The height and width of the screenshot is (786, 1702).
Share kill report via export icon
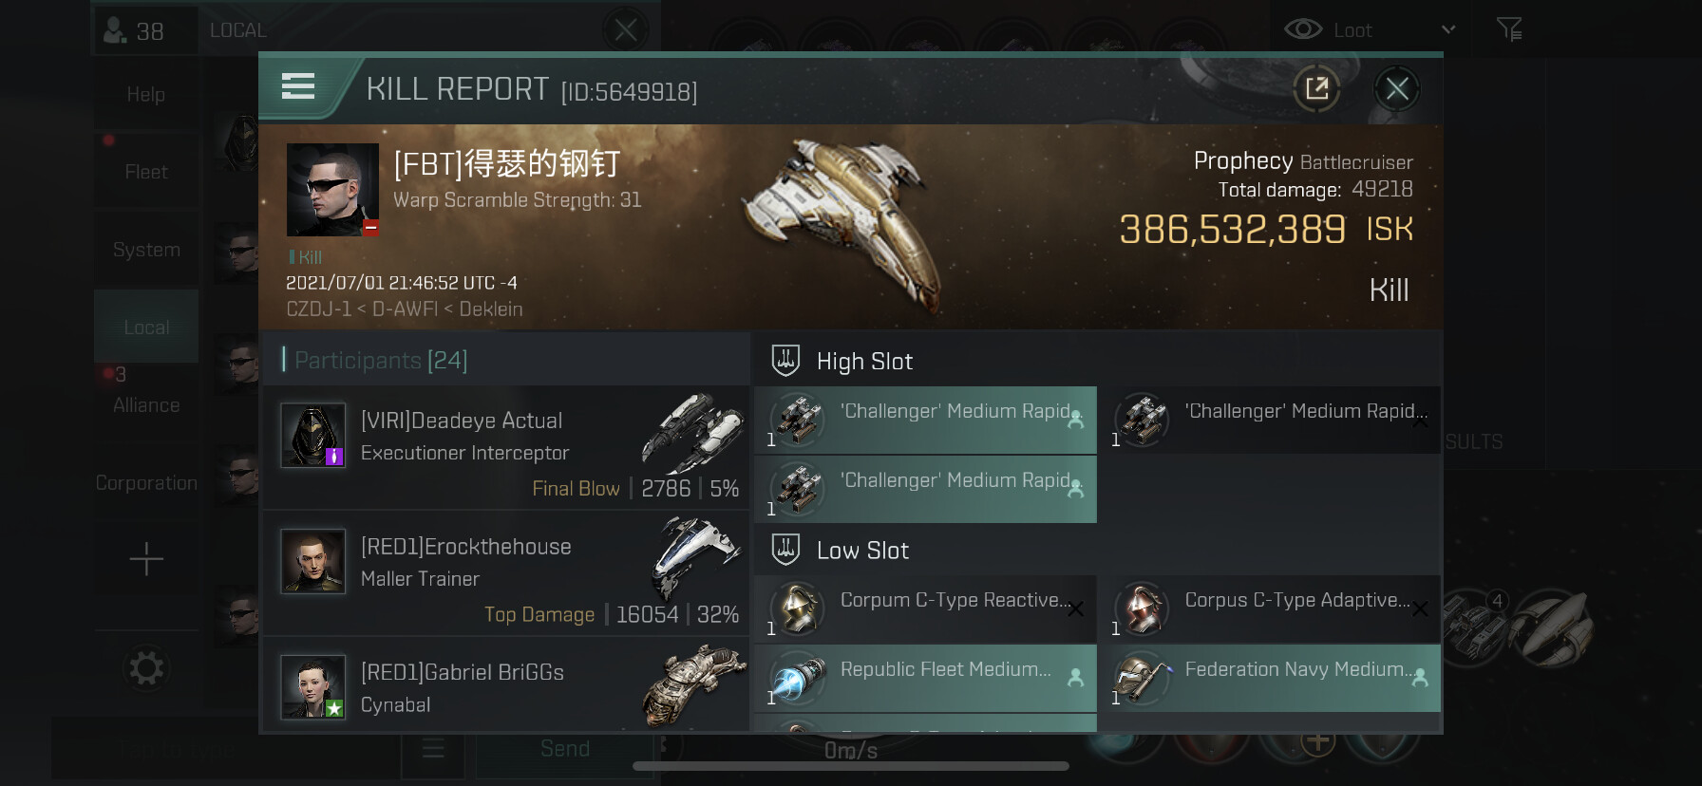1316,89
